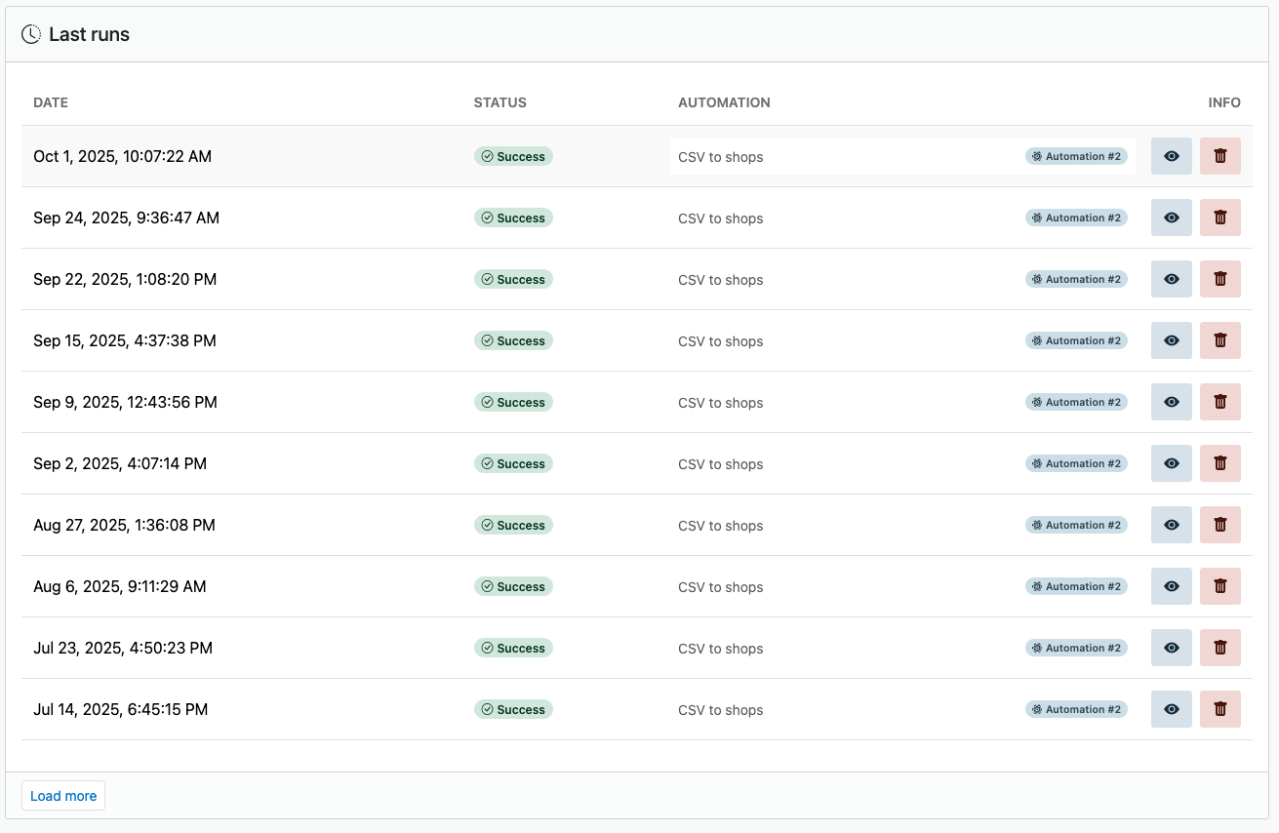This screenshot has width=1279, height=833.
Task: Show details for Sep 15, 2025 run
Action: [1172, 340]
